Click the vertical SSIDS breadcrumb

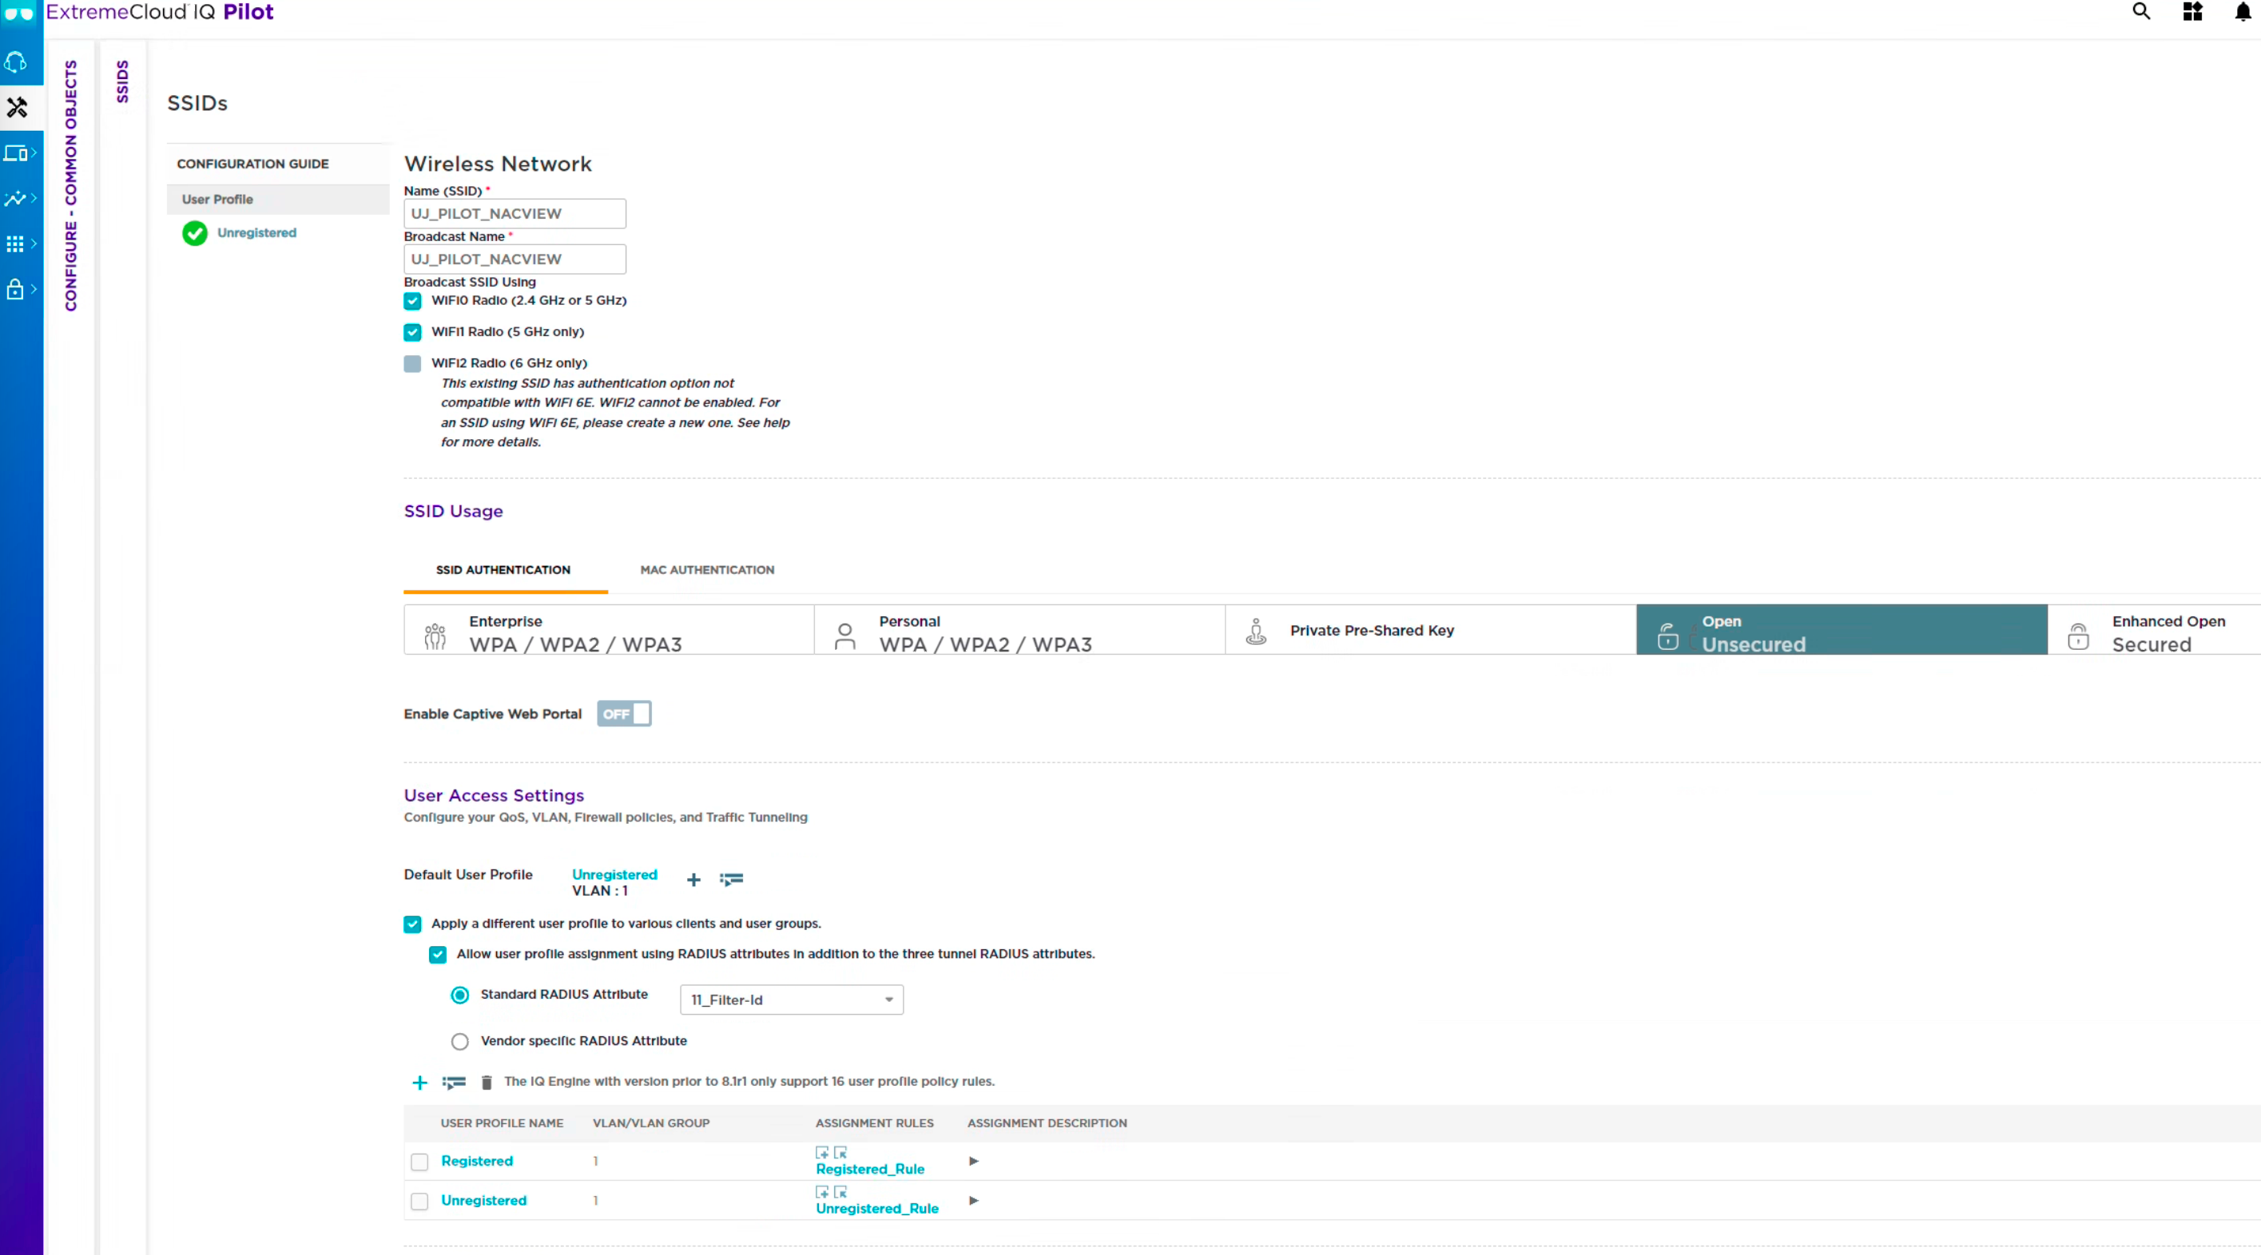122,81
